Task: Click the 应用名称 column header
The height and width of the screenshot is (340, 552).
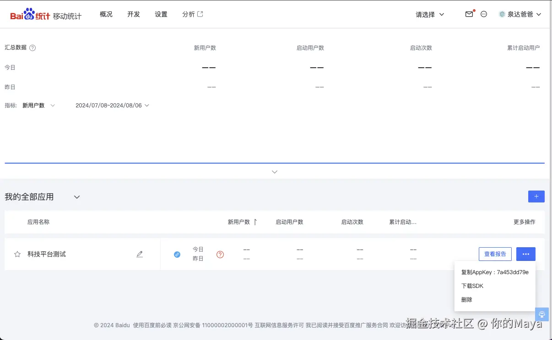Action: coord(38,222)
